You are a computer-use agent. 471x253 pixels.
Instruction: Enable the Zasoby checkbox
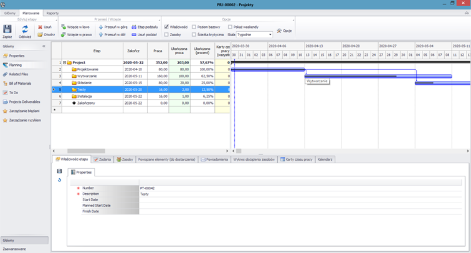pos(166,34)
